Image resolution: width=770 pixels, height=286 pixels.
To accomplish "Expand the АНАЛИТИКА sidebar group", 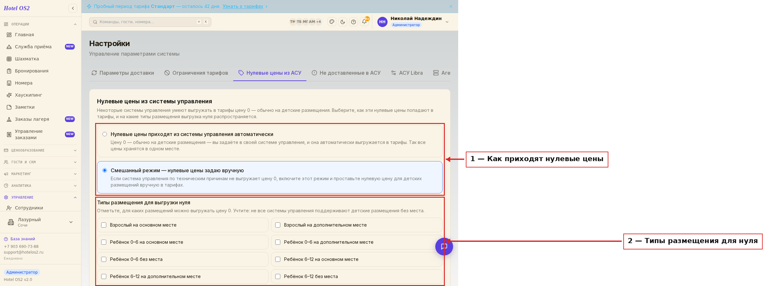I will click(x=40, y=186).
